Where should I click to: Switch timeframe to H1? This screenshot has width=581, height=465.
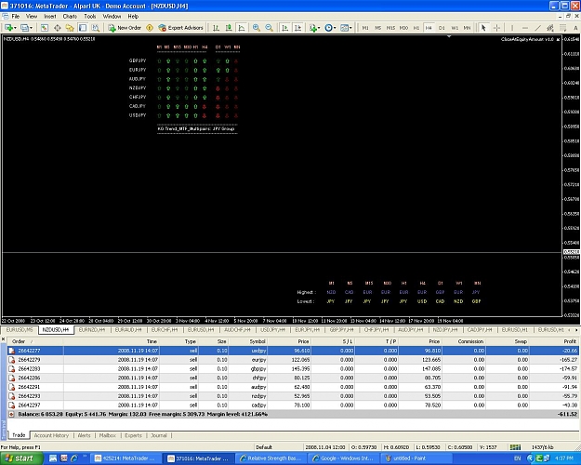416,28
